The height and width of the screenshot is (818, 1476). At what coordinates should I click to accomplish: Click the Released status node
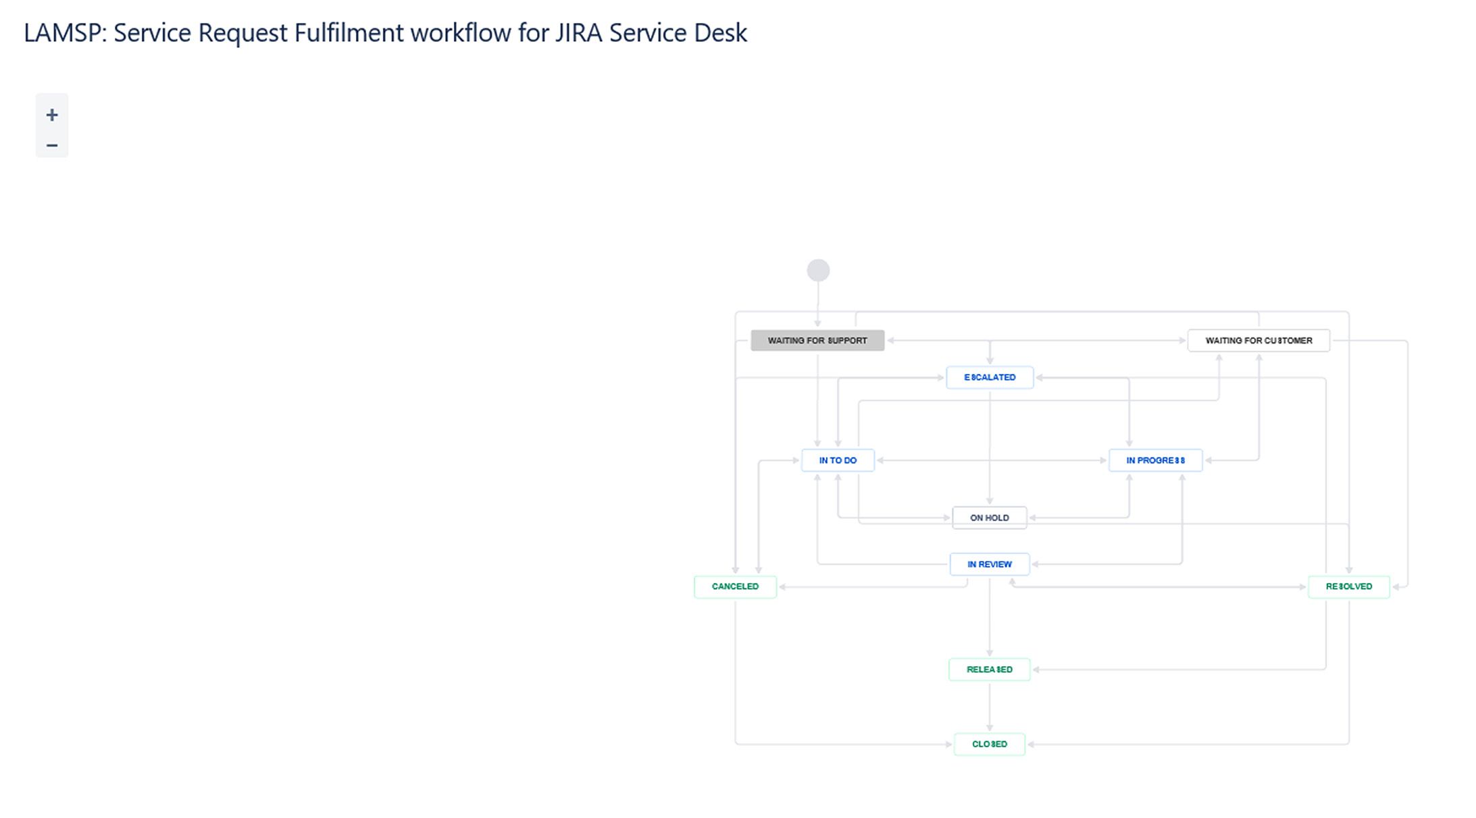click(x=989, y=670)
